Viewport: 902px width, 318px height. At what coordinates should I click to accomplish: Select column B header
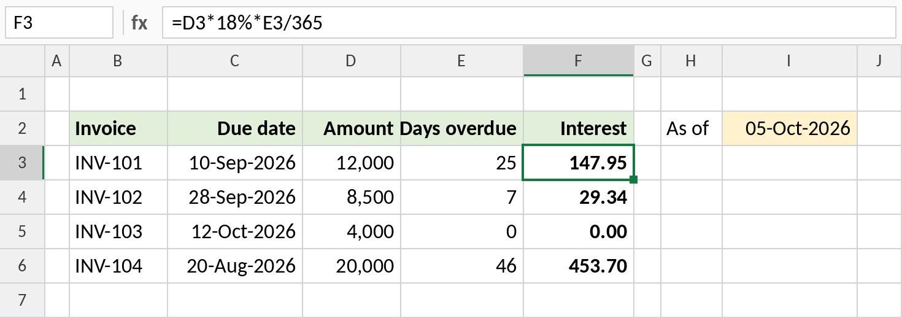[x=118, y=60]
